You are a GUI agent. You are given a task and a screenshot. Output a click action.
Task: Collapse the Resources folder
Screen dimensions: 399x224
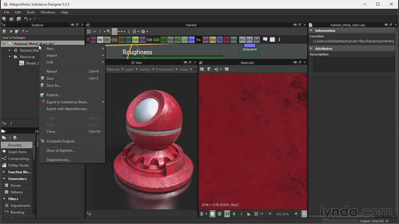[10, 57]
